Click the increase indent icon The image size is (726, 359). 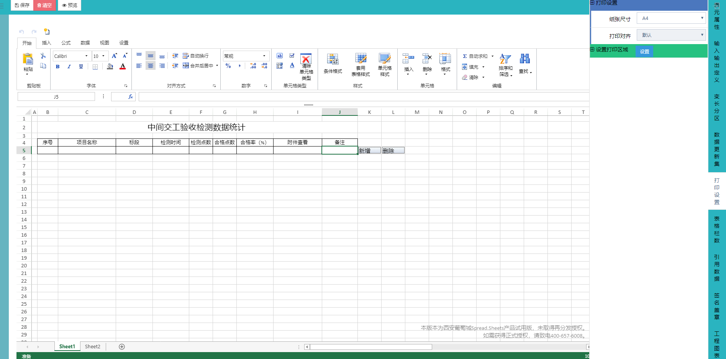point(175,56)
